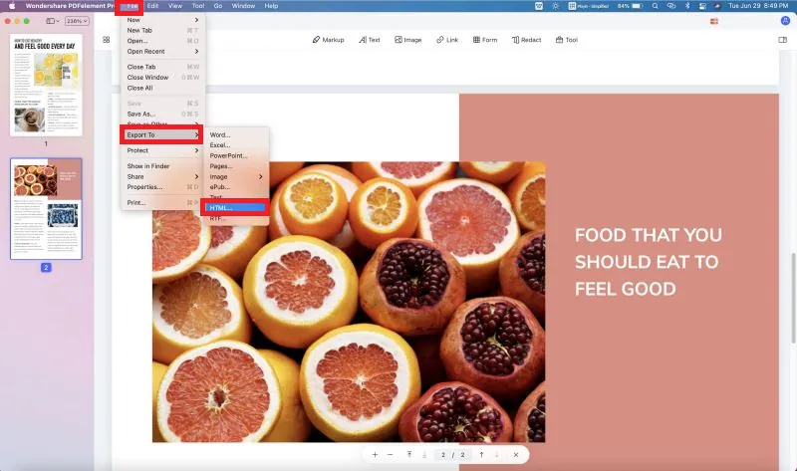Open the sidebar layout dropdown
The height and width of the screenshot is (471, 797).
pyautogui.click(x=53, y=21)
